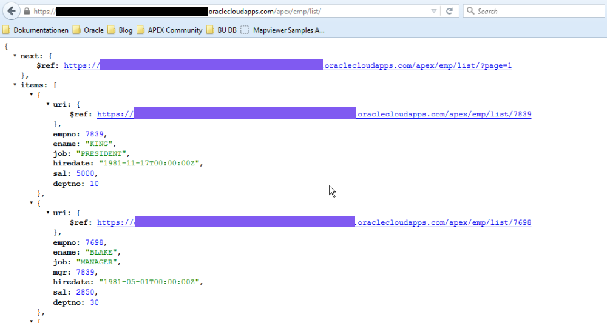The height and width of the screenshot is (323, 607).
Task: Open the BU DB bookmark folder
Action: point(222,30)
